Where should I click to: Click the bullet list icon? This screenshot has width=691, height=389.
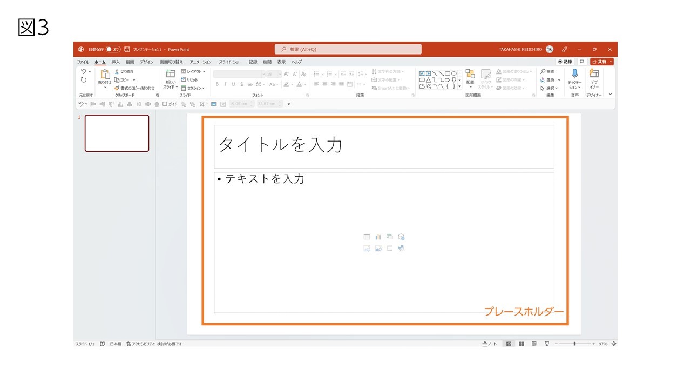(316, 74)
